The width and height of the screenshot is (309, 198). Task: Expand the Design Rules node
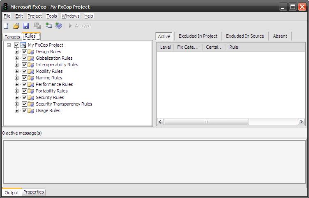(16, 52)
